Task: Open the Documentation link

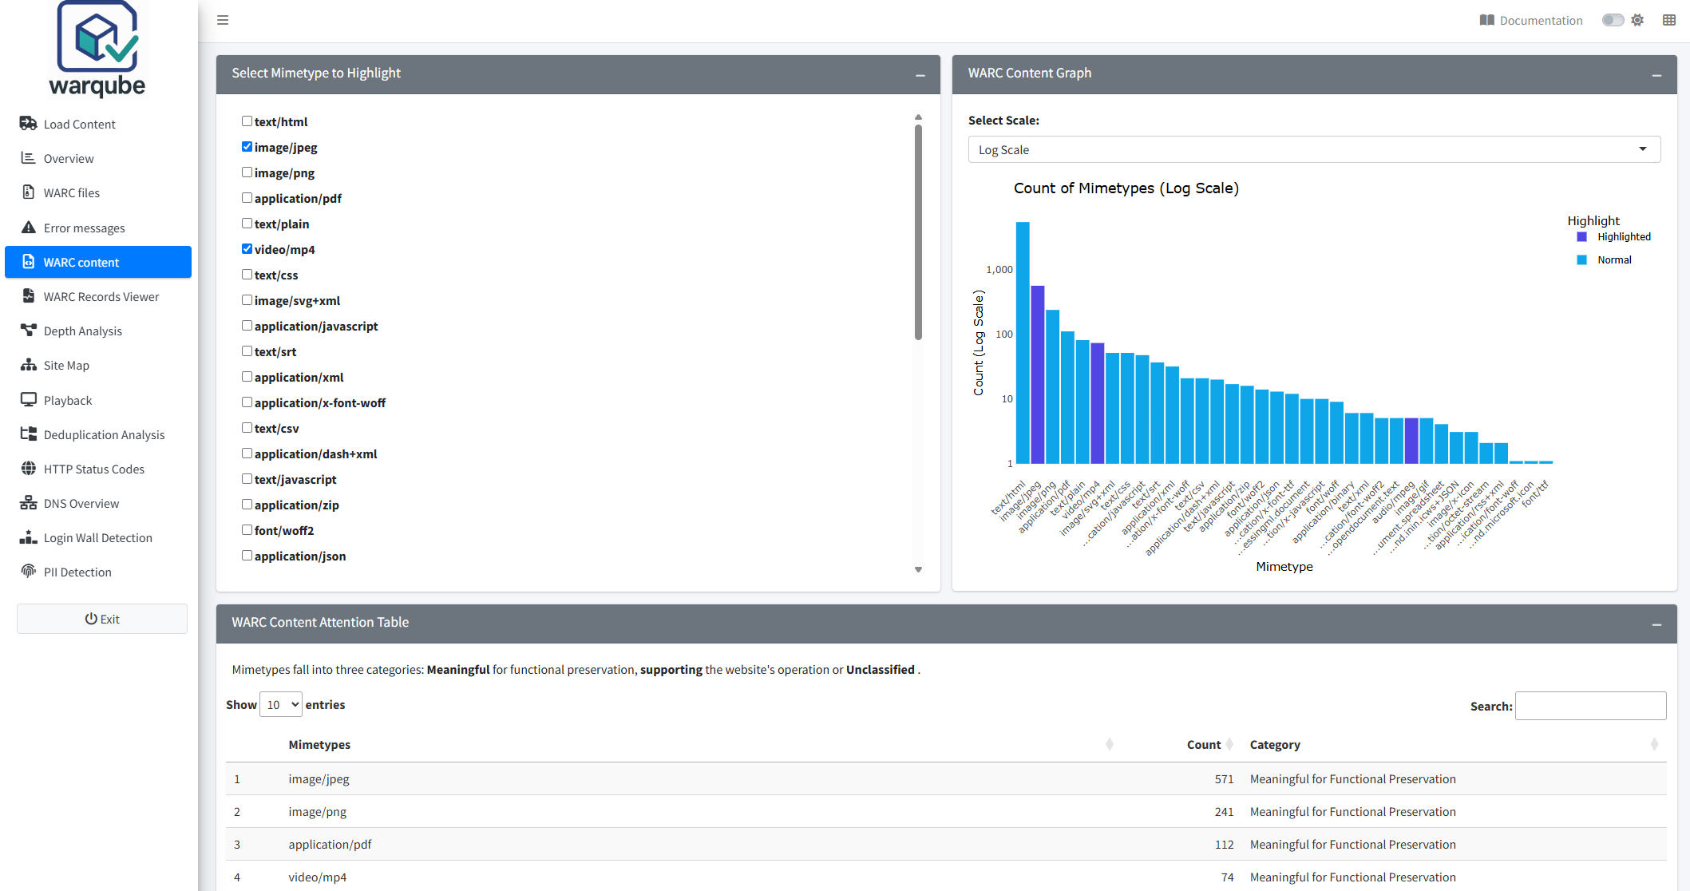Action: tap(1531, 20)
